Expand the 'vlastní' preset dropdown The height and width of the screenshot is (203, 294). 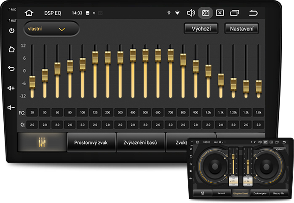51,29
